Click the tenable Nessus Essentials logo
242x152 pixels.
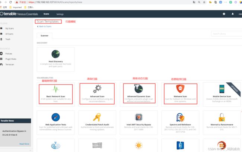pyautogui.click(x=19, y=14)
